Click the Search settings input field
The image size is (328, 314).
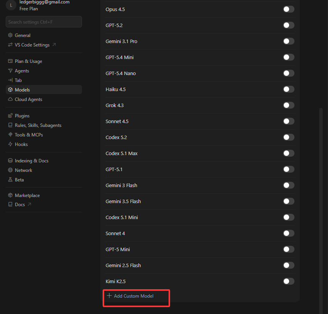(44, 22)
